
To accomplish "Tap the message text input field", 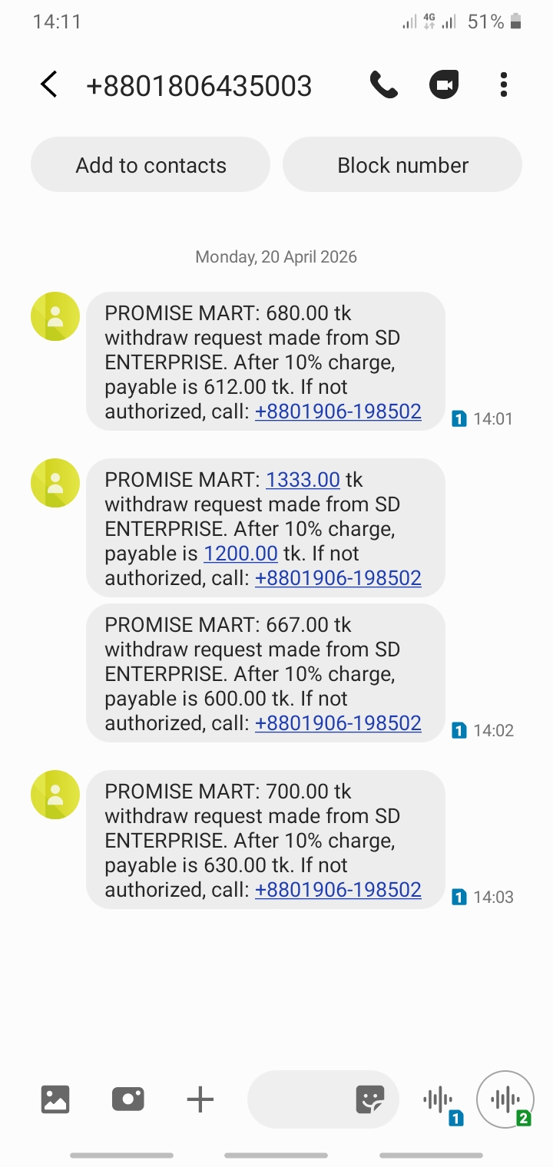I will (300, 1099).
